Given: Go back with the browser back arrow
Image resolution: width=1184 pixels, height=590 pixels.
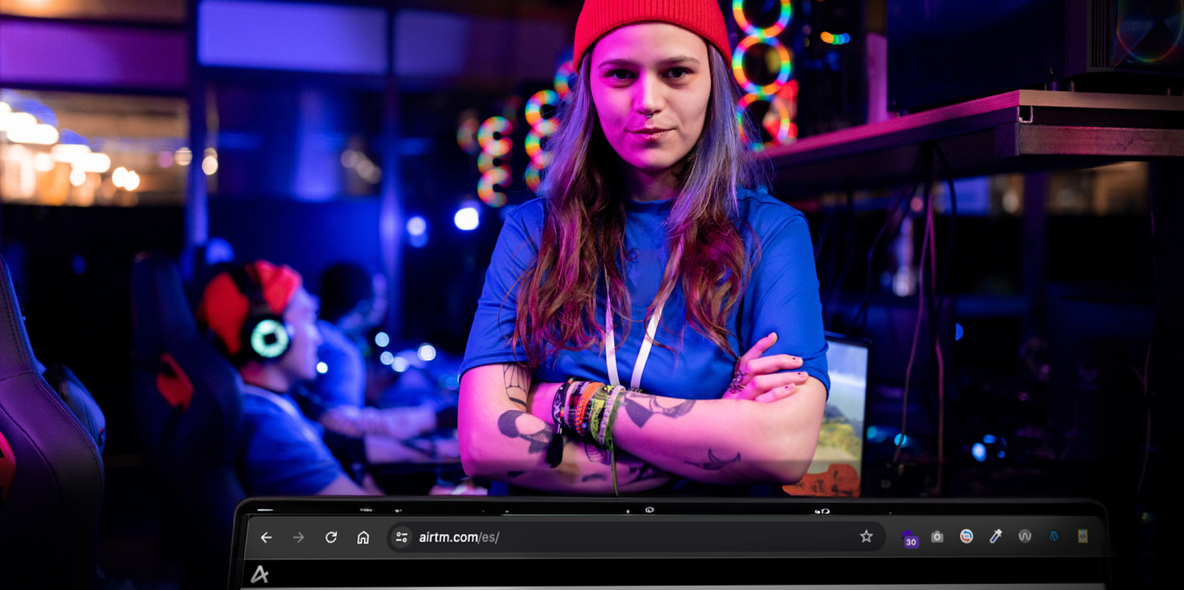Looking at the screenshot, I should coord(267,537).
